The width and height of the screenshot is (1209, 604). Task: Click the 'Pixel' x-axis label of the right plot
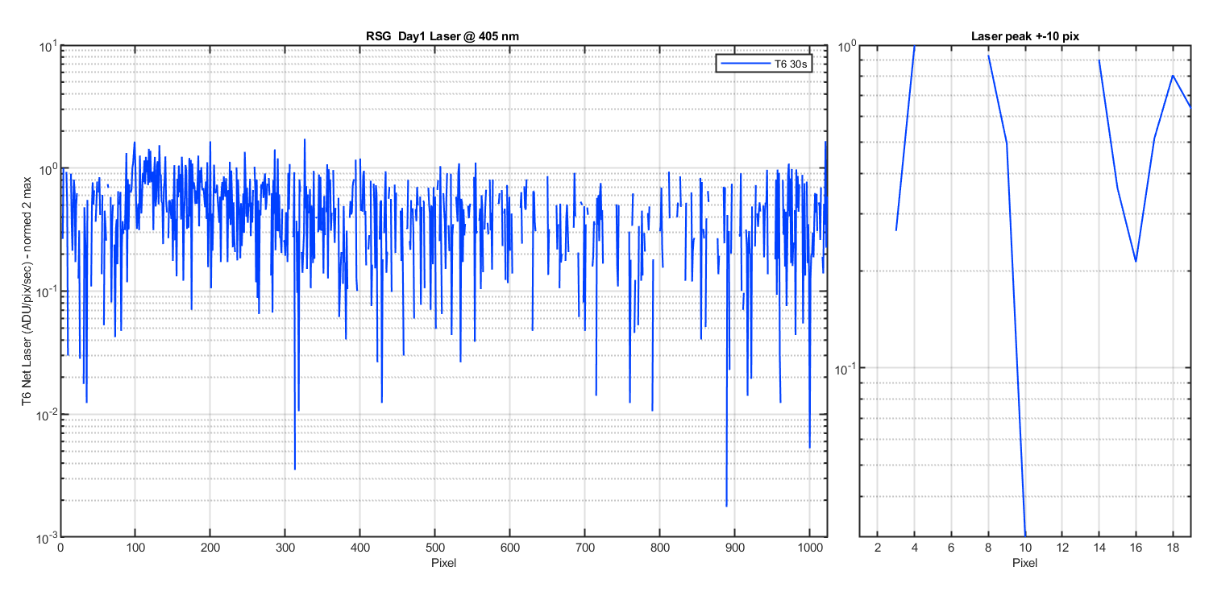(x=1024, y=562)
